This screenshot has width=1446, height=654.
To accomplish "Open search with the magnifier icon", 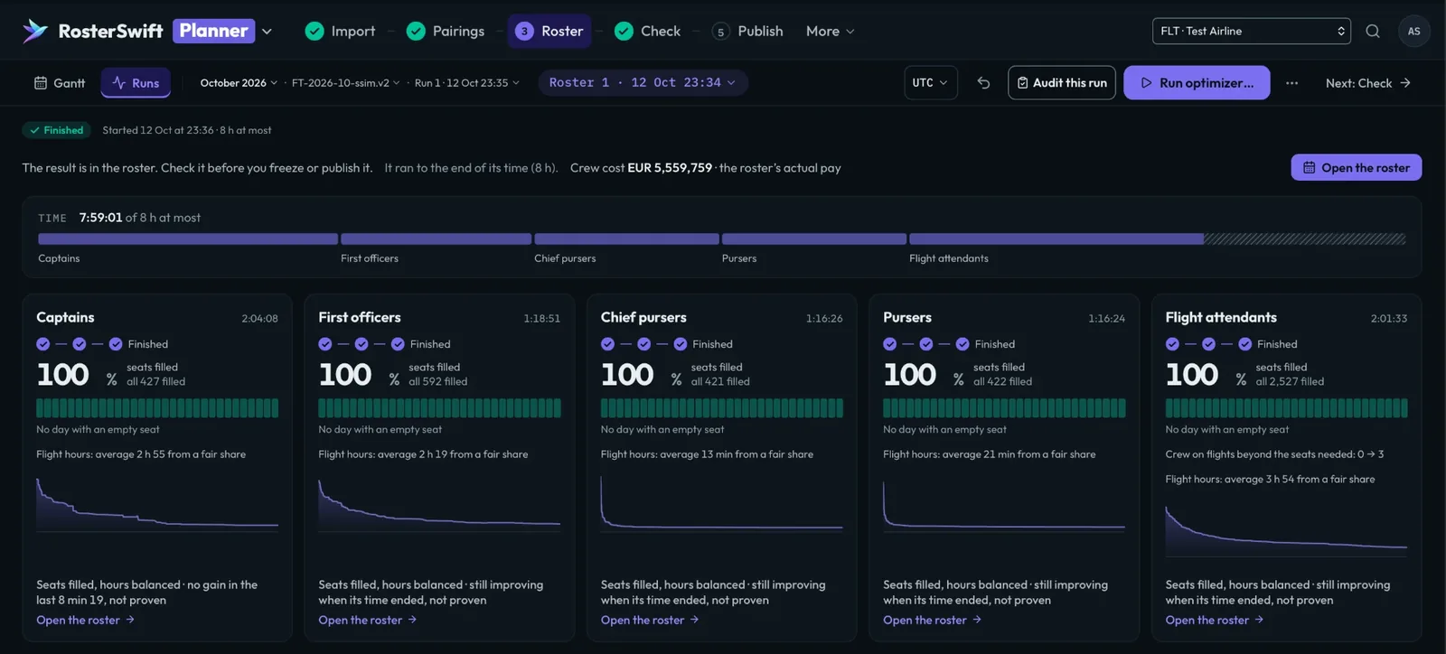I will tap(1373, 31).
